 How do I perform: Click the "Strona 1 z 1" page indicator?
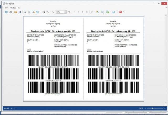coord(8,108)
